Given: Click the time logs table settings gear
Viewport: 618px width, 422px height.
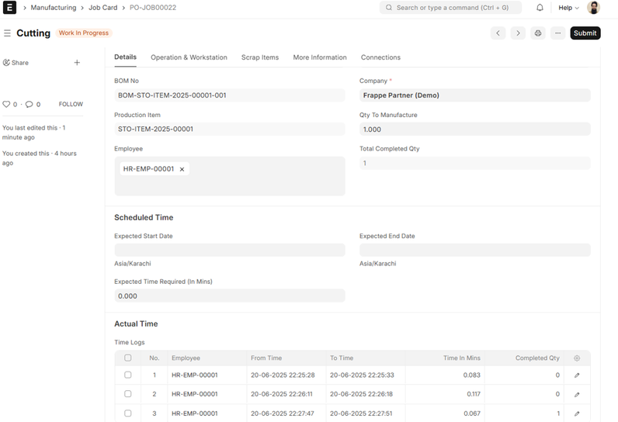Looking at the screenshot, I should pos(577,358).
